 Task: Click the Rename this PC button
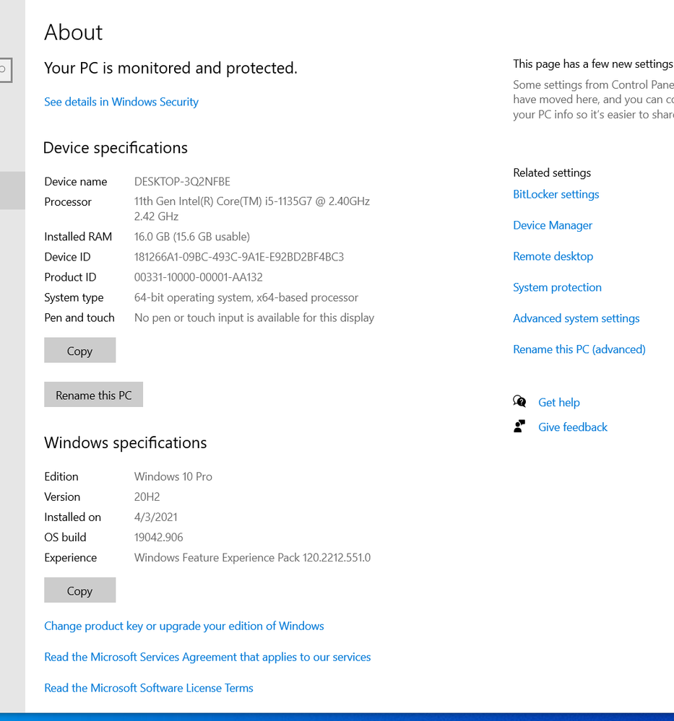point(93,395)
